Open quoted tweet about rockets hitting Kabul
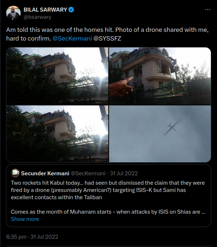Viewport: 217px width, 247px height. click(x=109, y=196)
